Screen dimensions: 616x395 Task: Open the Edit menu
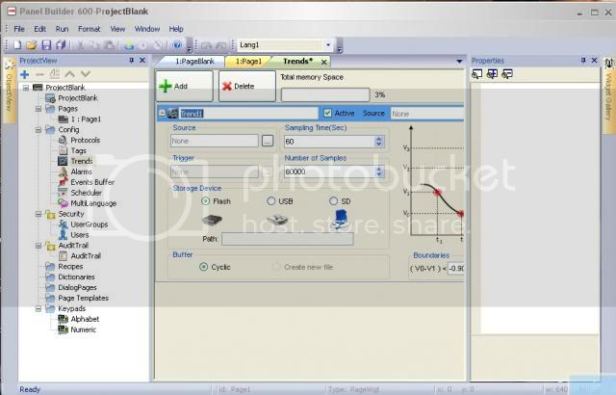coord(39,29)
